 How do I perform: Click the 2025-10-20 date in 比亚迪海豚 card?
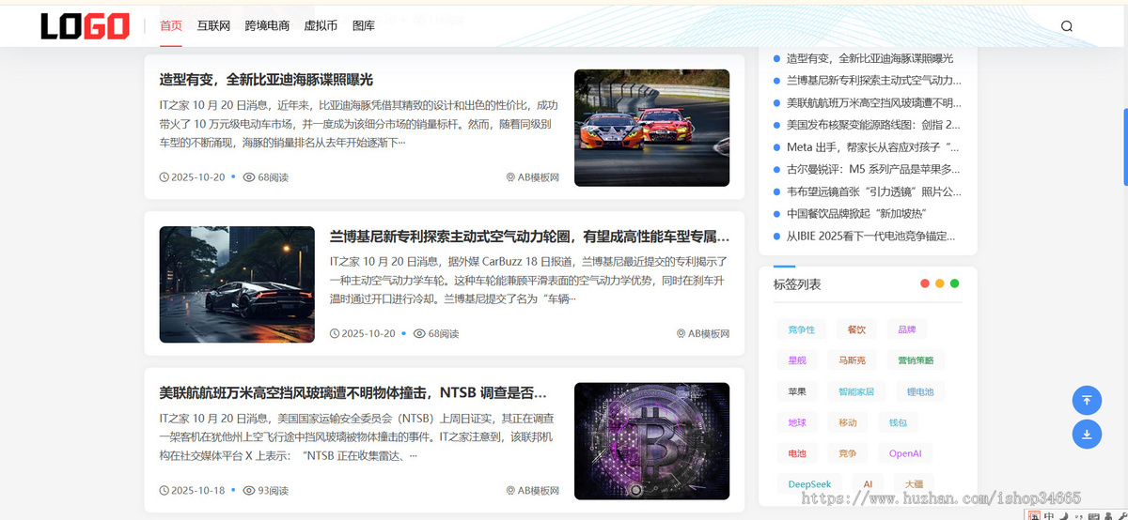pyautogui.click(x=198, y=177)
